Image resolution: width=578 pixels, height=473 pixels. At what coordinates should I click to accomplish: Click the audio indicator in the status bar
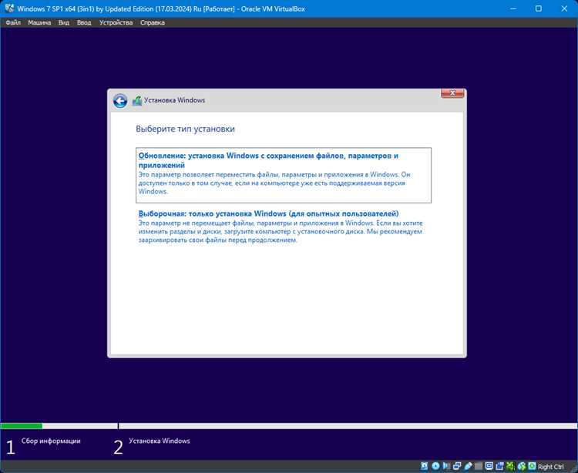click(446, 466)
